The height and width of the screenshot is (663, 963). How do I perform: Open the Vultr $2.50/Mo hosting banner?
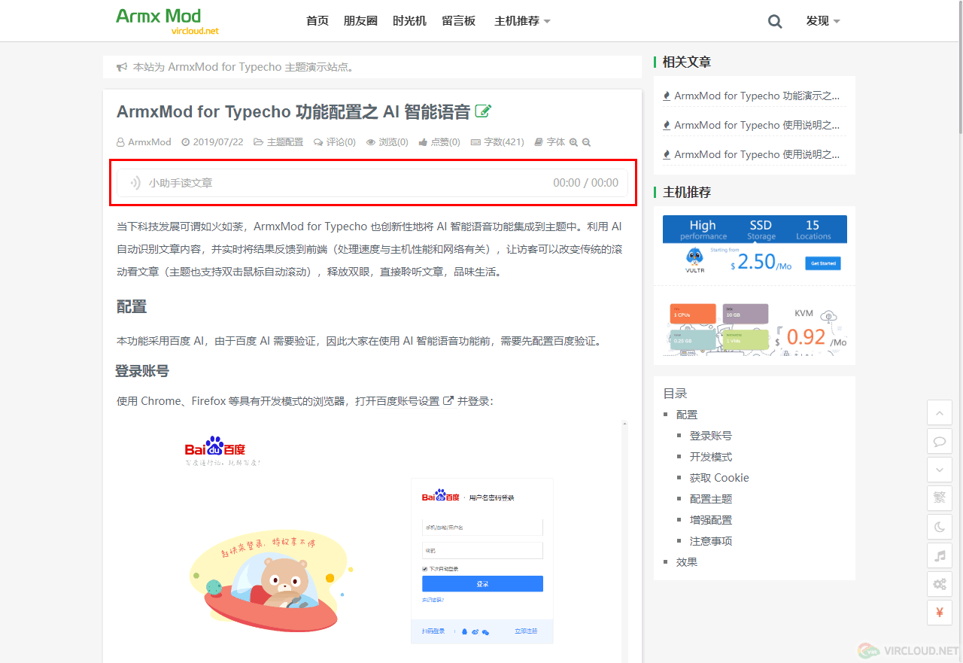click(x=755, y=245)
